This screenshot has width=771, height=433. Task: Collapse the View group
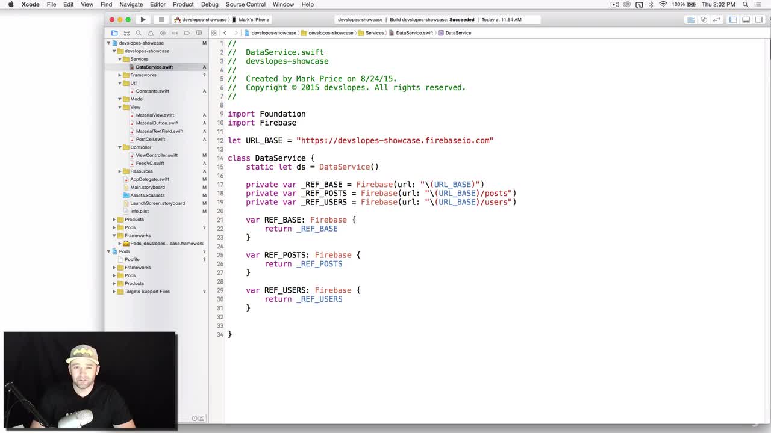pyautogui.click(x=120, y=107)
